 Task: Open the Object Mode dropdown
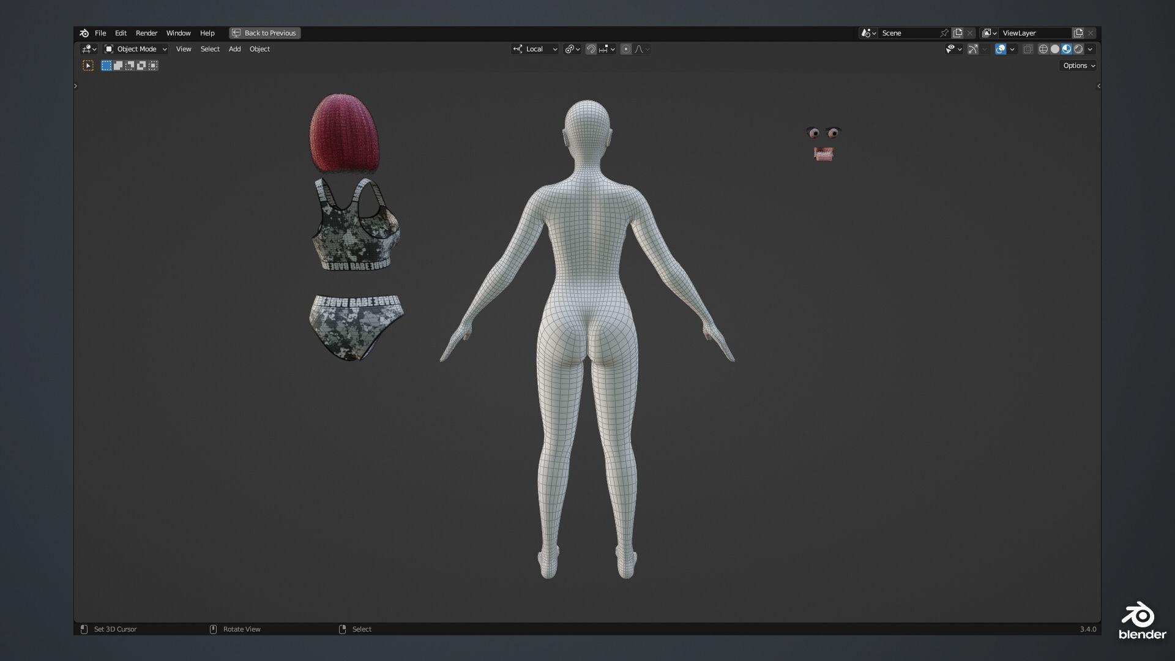(136, 49)
